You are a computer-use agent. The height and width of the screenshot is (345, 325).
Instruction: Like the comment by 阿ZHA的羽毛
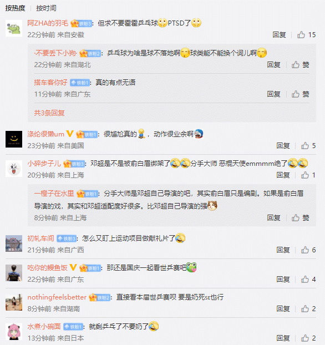(x=306, y=35)
